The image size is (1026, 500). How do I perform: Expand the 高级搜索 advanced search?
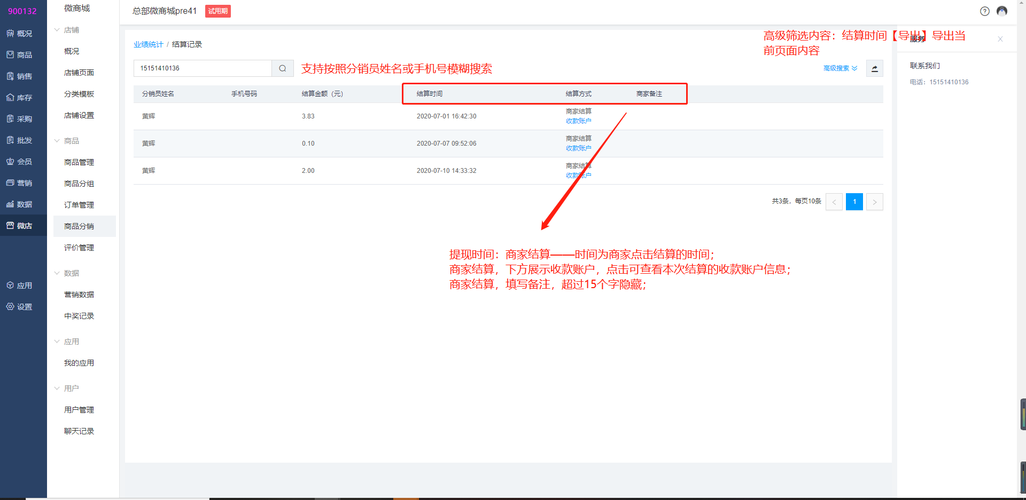pyautogui.click(x=840, y=68)
